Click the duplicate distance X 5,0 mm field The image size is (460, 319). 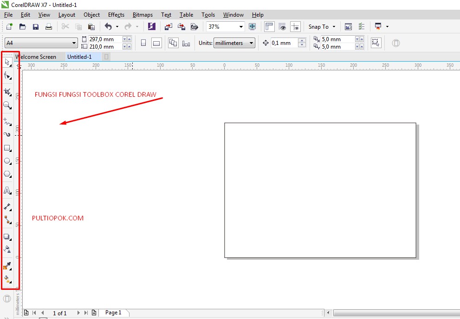pos(337,39)
